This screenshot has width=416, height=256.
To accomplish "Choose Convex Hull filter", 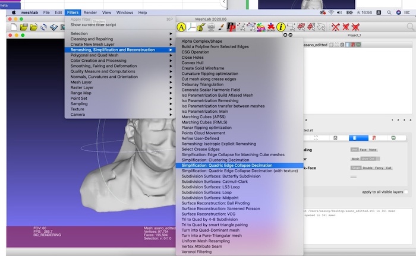I will point(239,63).
